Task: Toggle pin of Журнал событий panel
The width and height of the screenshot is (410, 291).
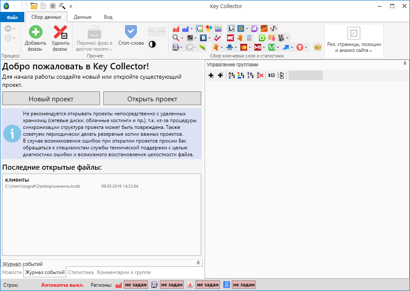Action: point(198,263)
